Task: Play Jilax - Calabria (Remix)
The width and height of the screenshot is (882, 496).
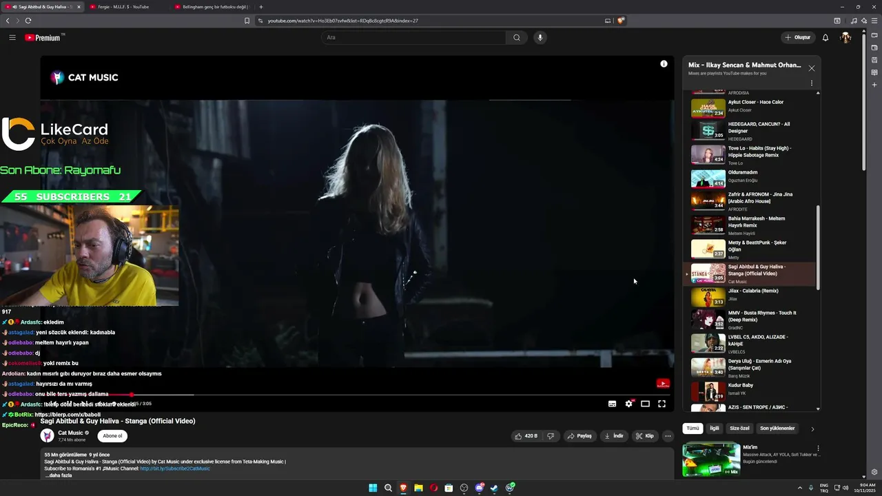Action: 751,297
